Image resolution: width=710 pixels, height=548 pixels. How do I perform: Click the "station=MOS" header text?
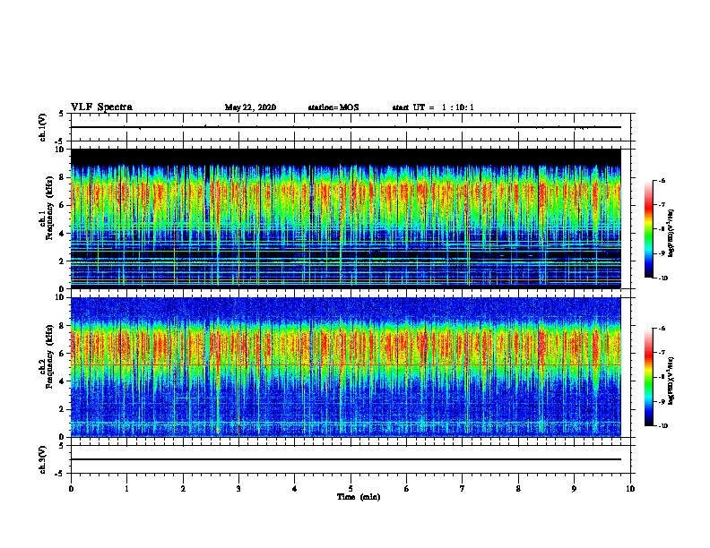(x=333, y=107)
